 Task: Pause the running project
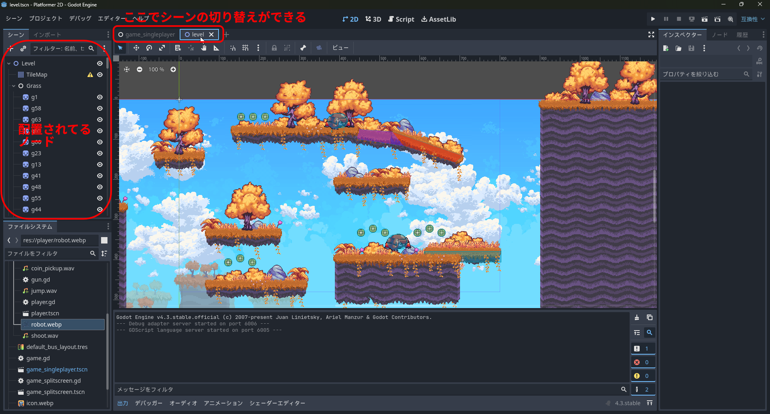[x=666, y=19]
